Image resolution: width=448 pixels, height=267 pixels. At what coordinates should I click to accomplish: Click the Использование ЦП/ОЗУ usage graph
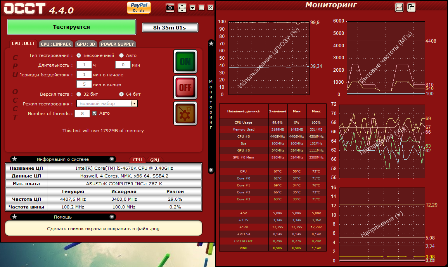(269, 58)
